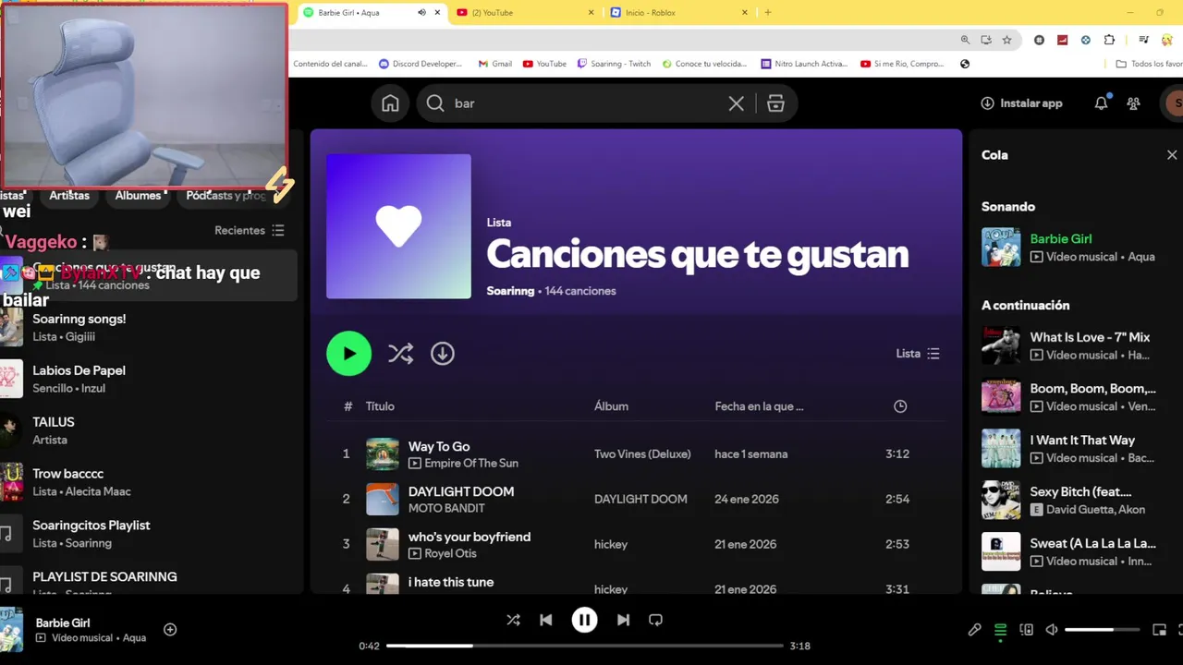1183x665 pixels.
Task: Enable shuffle for the liked songs playlist
Action: pyautogui.click(x=400, y=353)
